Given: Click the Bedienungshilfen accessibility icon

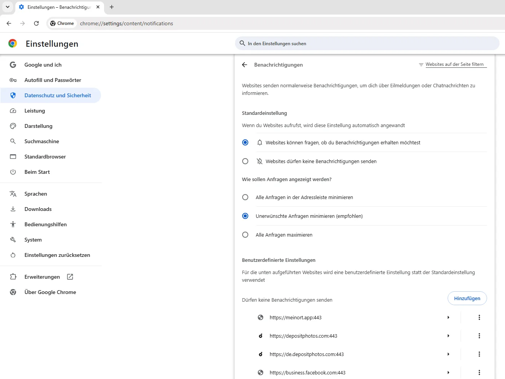Looking at the screenshot, I should tap(13, 224).
